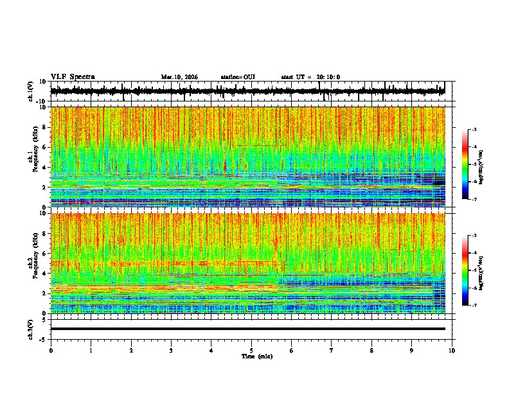Screen dimensions: 509x393
Task: Click the ch.3 flat black voltage trace
Action: coord(248,329)
